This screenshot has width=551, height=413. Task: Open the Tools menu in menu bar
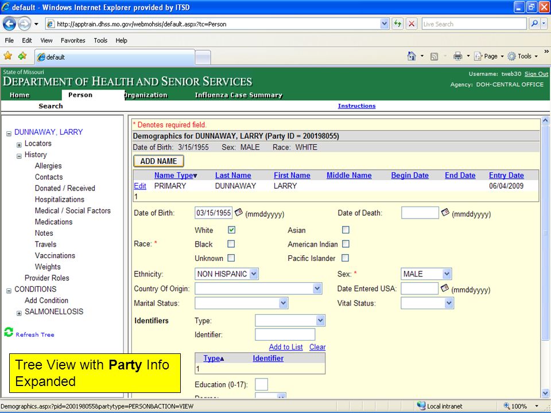[x=100, y=40]
